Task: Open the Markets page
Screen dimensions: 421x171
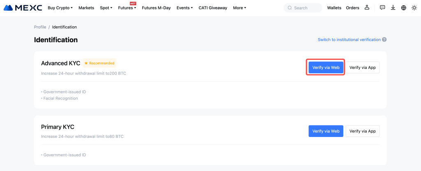Action: [86, 8]
